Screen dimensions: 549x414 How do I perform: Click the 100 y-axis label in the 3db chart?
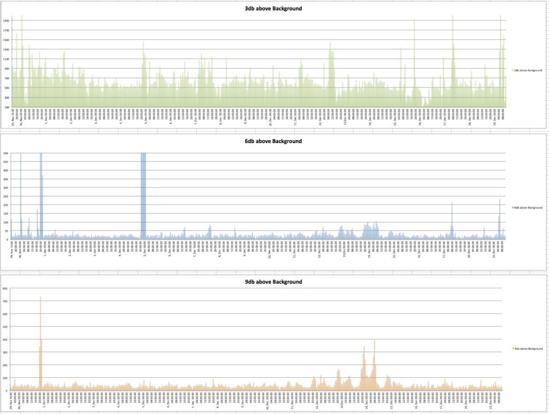pos(6,107)
